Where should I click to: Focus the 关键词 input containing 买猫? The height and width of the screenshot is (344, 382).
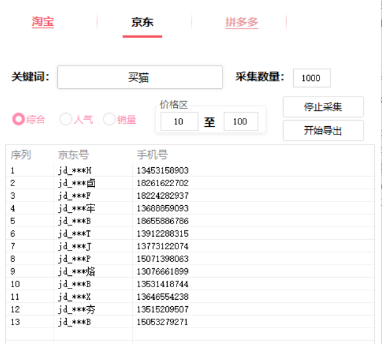tap(140, 78)
